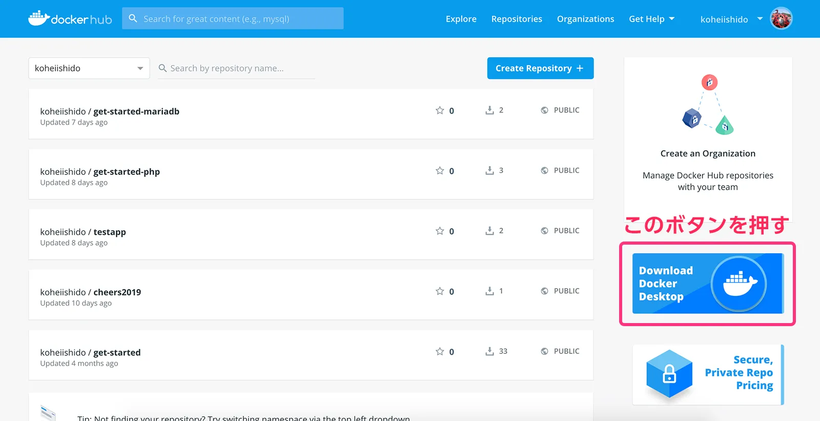820x421 pixels.
Task: Click the star icon for get-started repository
Action: [x=440, y=351]
